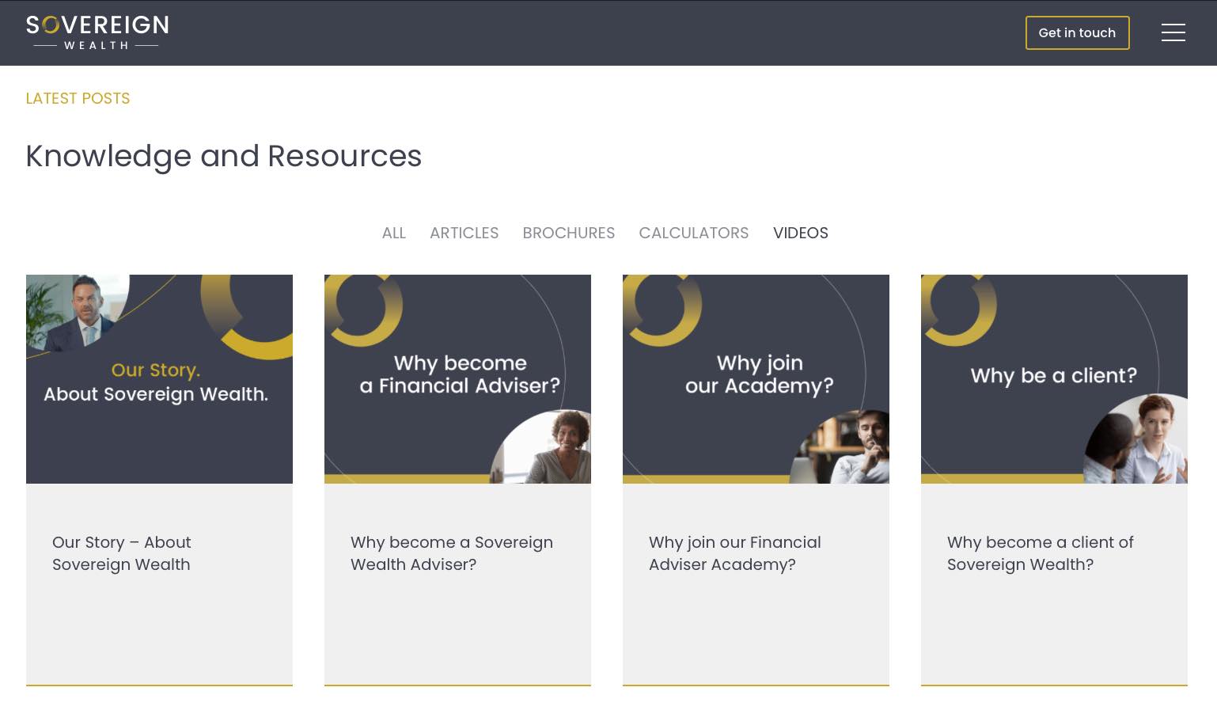
Task: Open the Why be a client thumbnail
Action: pyautogui.click(x=1054, y=379)
